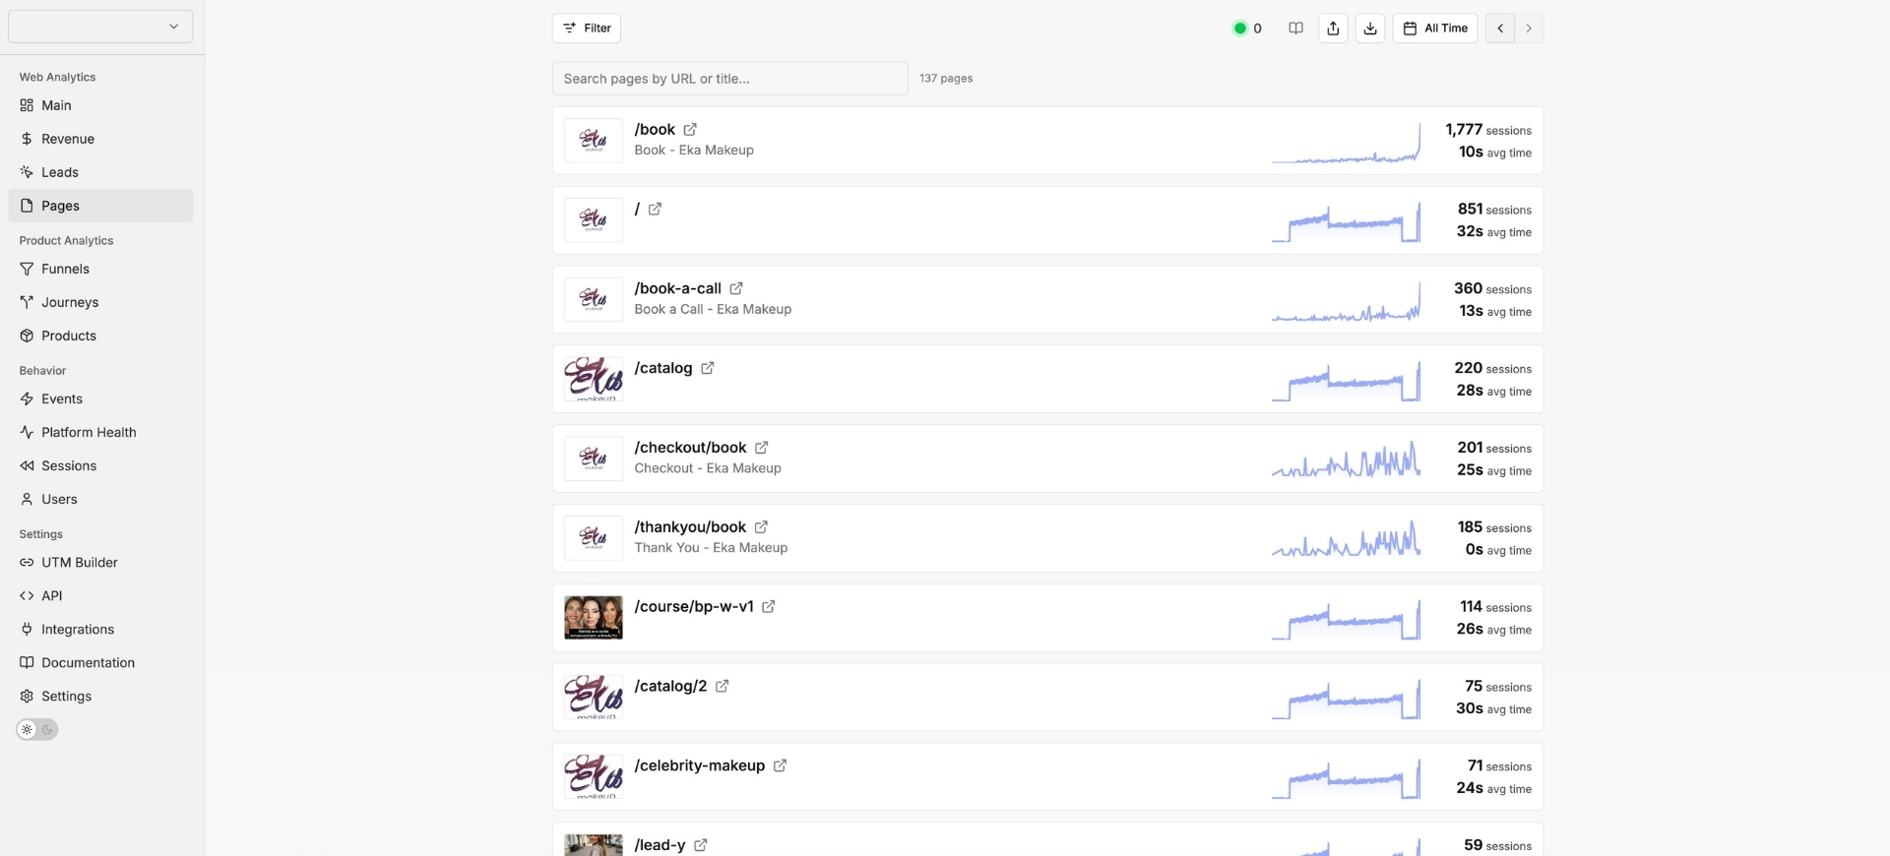Click the /catalog page thumbnail
The width and height of the screenshot is (1890, 856).
594,380
